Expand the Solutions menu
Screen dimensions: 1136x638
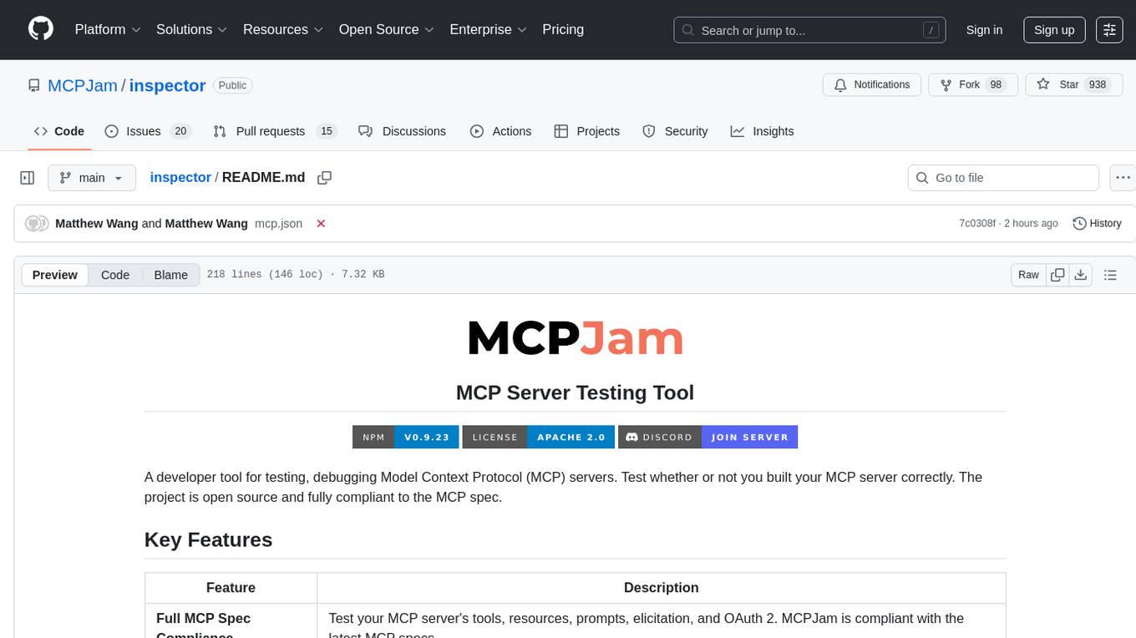191,29
